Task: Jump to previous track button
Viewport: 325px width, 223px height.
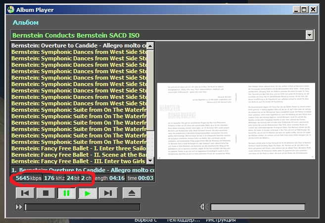Action: tap(25, 193)
